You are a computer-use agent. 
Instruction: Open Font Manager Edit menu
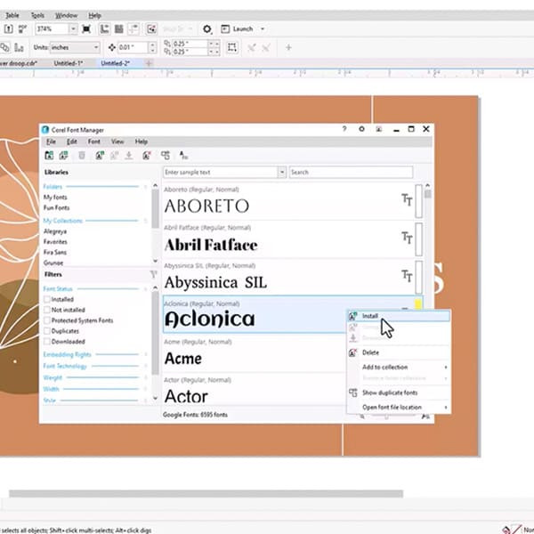(71, 142)
